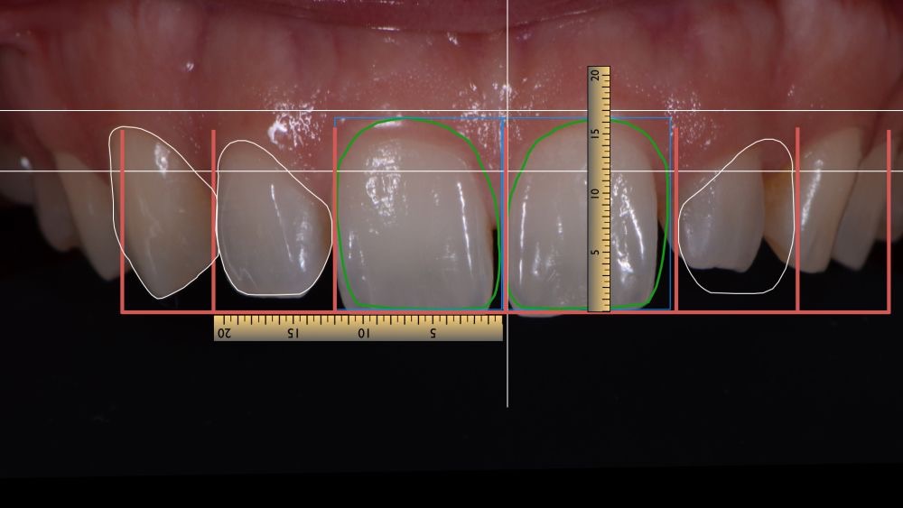The image size is (903, 508).
Task: Click the leftmost red vertical divider line
Action: tap(122, 226)
